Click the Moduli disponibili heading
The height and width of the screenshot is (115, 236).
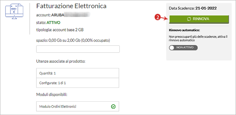[52, 95]
